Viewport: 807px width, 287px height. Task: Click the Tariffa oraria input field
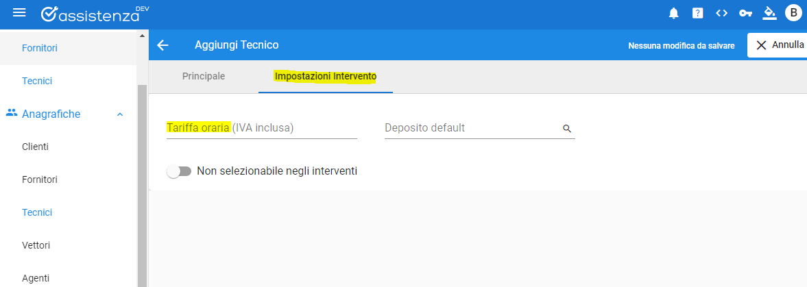pyautogui.click(x=261, y=128)
